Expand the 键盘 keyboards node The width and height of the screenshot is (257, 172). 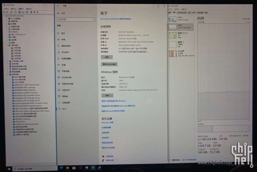pyautogui.click(x=7, y=43)
